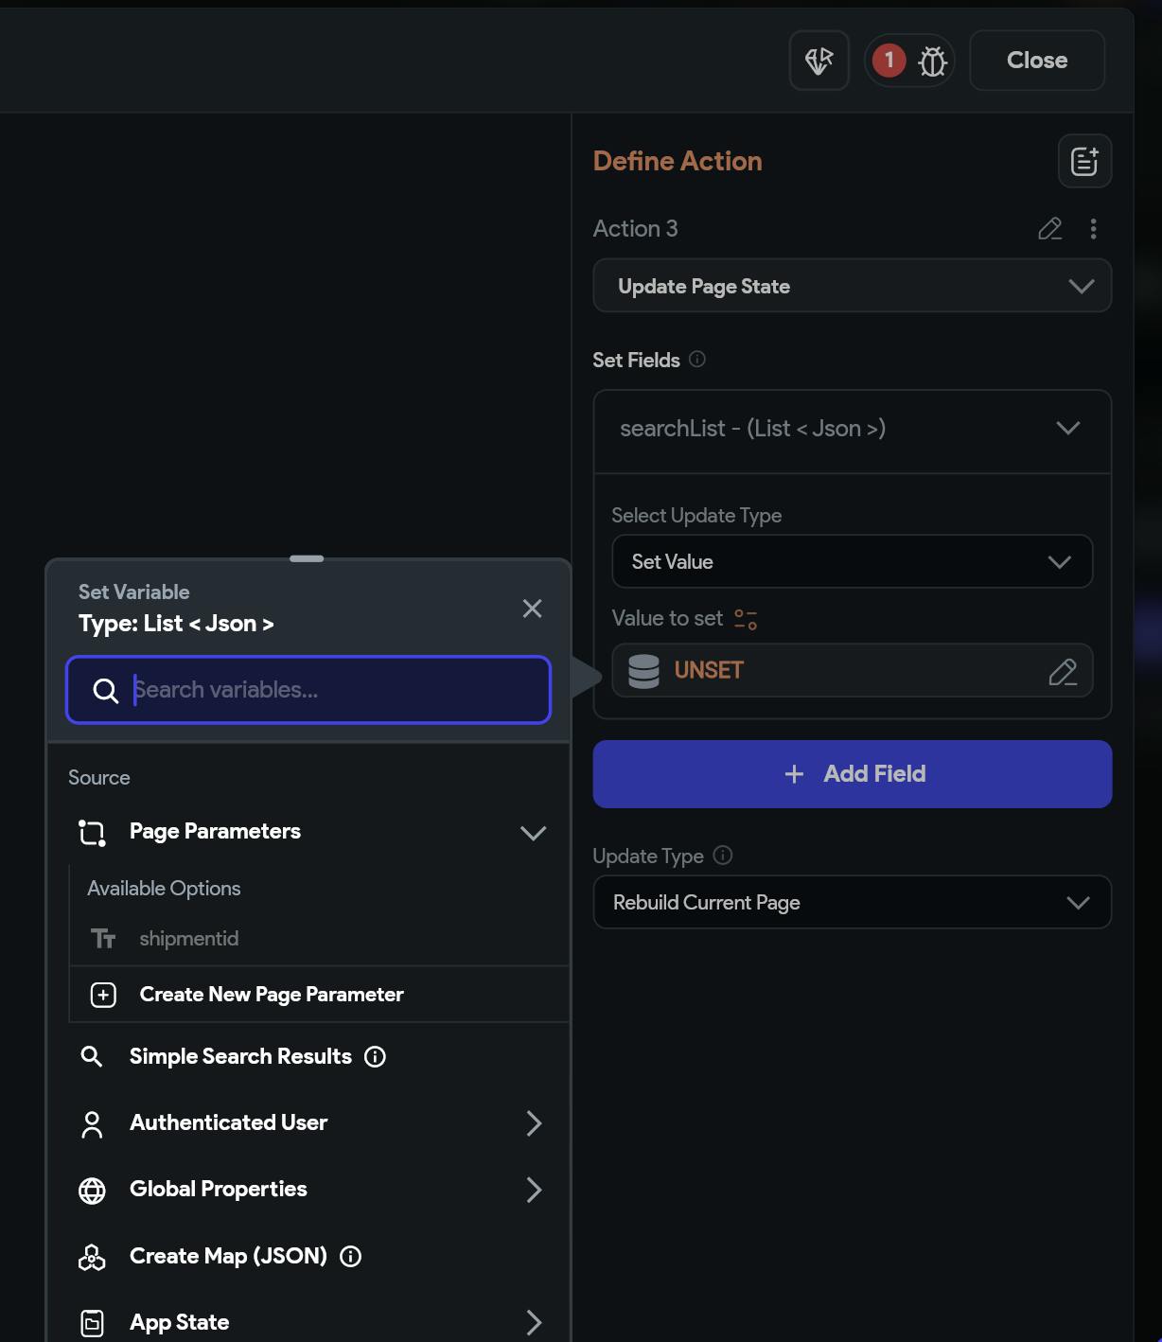Click the info icon next to Update Type label
This screenshot has width=1162, height=1342.
pos(723,856)
